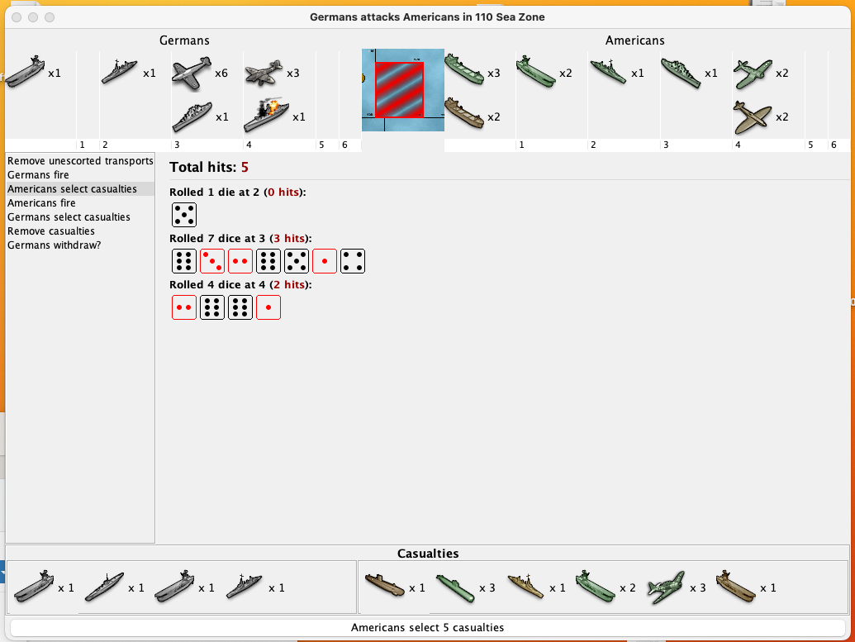The image size is (855, 642).
Task: Select the green American transport marked x3
Action: point(463,74)
